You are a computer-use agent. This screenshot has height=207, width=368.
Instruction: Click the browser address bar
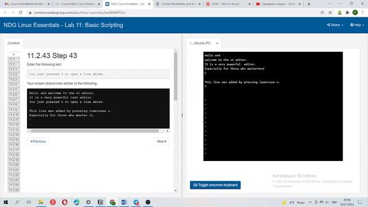click(174, 13)
